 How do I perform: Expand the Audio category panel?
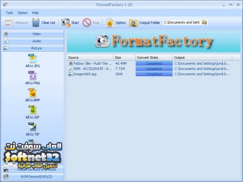(x=33, y=41)
